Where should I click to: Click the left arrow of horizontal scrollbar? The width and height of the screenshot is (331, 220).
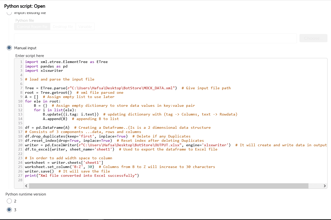click(x=27, y=186)
